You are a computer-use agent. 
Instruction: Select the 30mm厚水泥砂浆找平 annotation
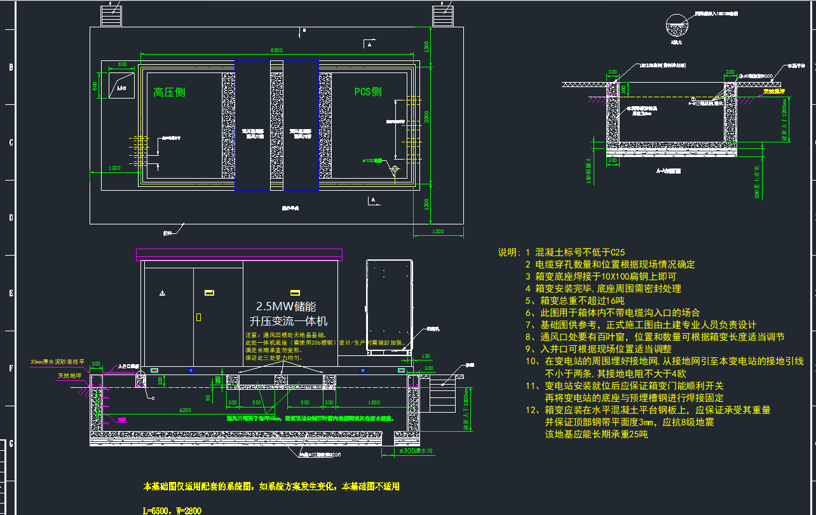point(57,362)
